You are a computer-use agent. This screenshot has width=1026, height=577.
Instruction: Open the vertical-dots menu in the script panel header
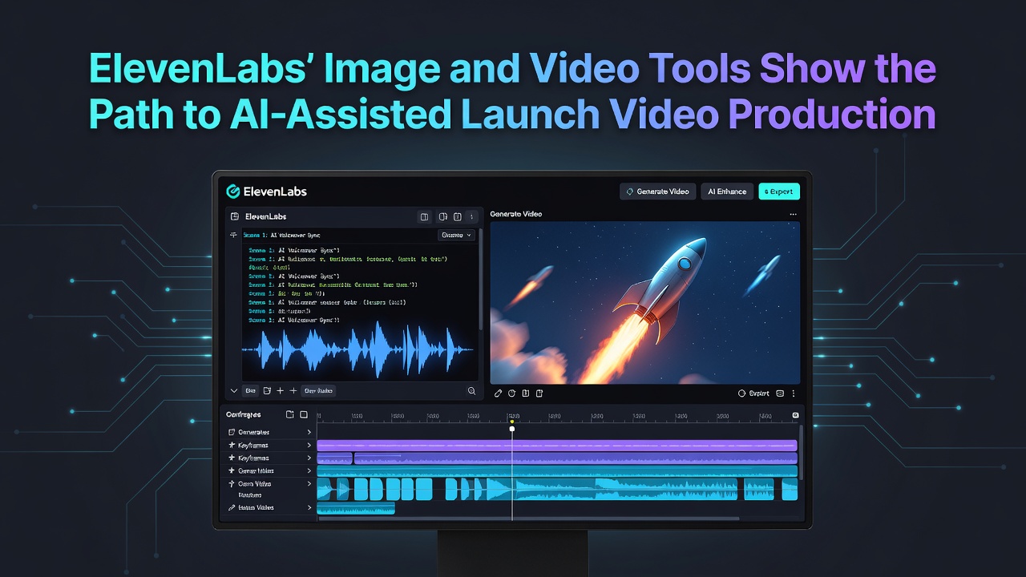472,216
